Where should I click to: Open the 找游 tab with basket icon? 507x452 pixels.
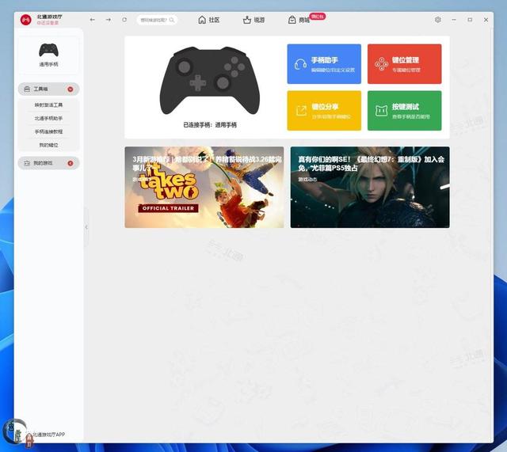click(253, 20)
